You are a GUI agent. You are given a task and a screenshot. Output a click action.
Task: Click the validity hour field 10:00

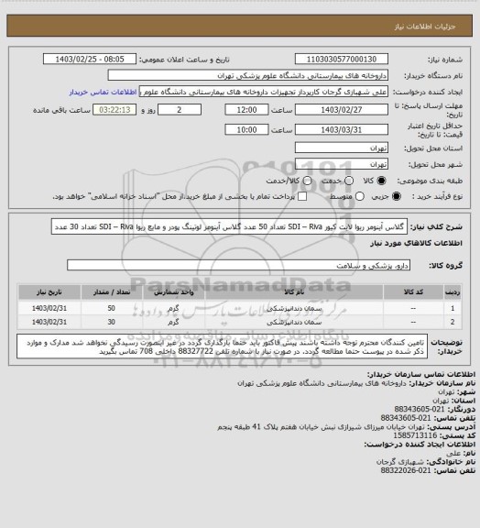click(x=246, y=129)
